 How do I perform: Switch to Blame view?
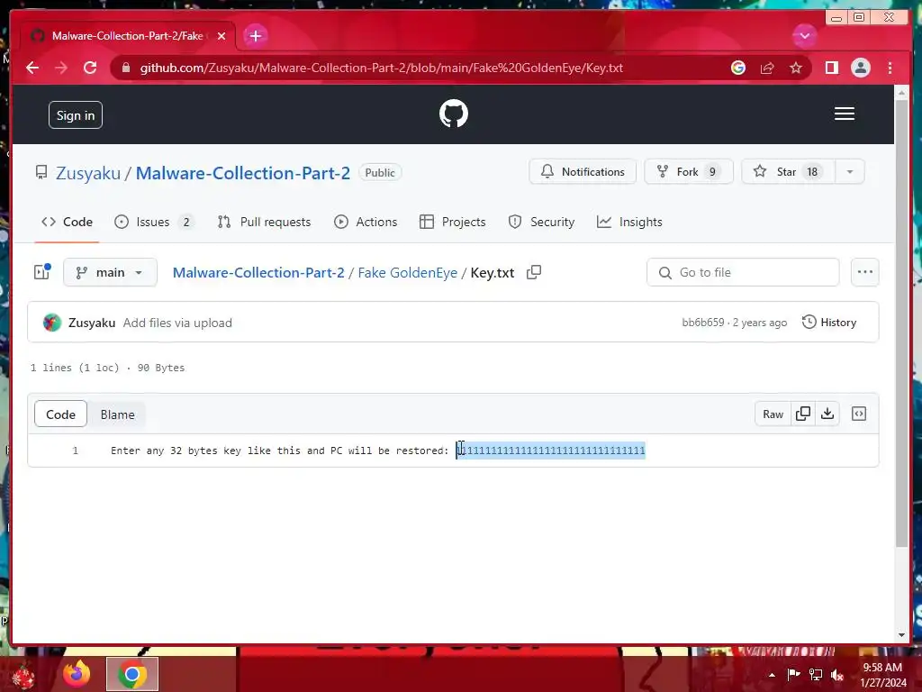(x=118, y=414)
